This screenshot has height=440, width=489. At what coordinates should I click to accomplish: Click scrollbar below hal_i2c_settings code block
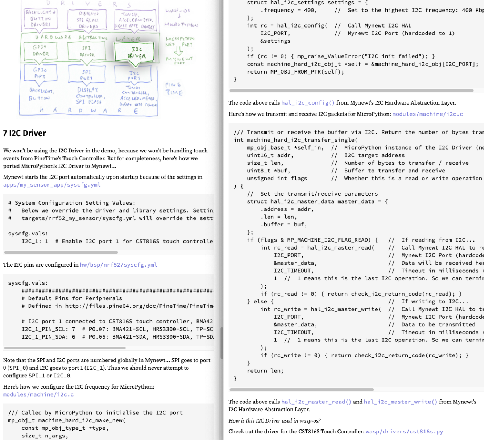pyautogui.click(x=351, y=91)
